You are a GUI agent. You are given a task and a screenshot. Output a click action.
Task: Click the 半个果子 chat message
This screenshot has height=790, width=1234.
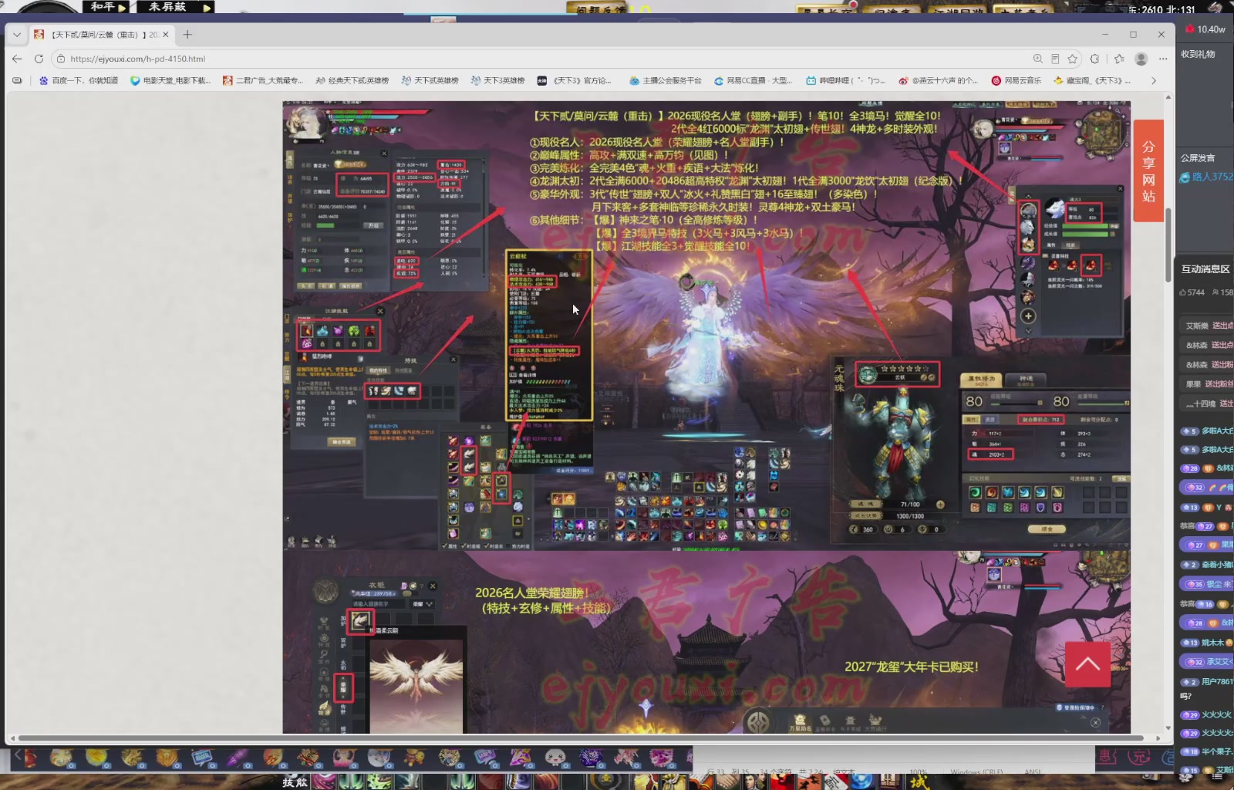[1207, 751]
